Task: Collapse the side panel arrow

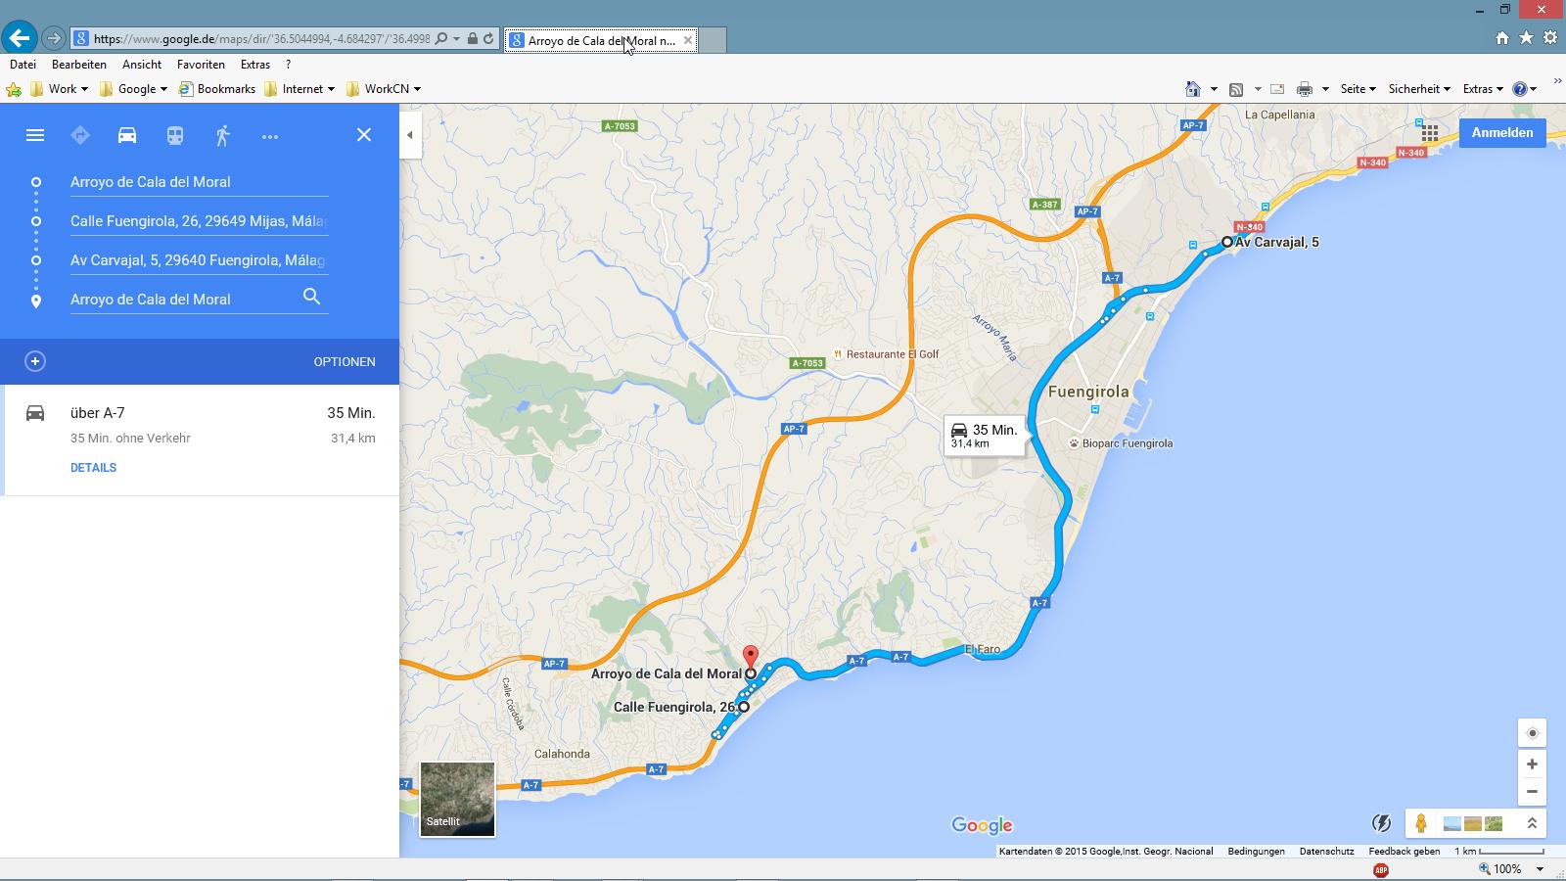Action: (x=410, y=135)
